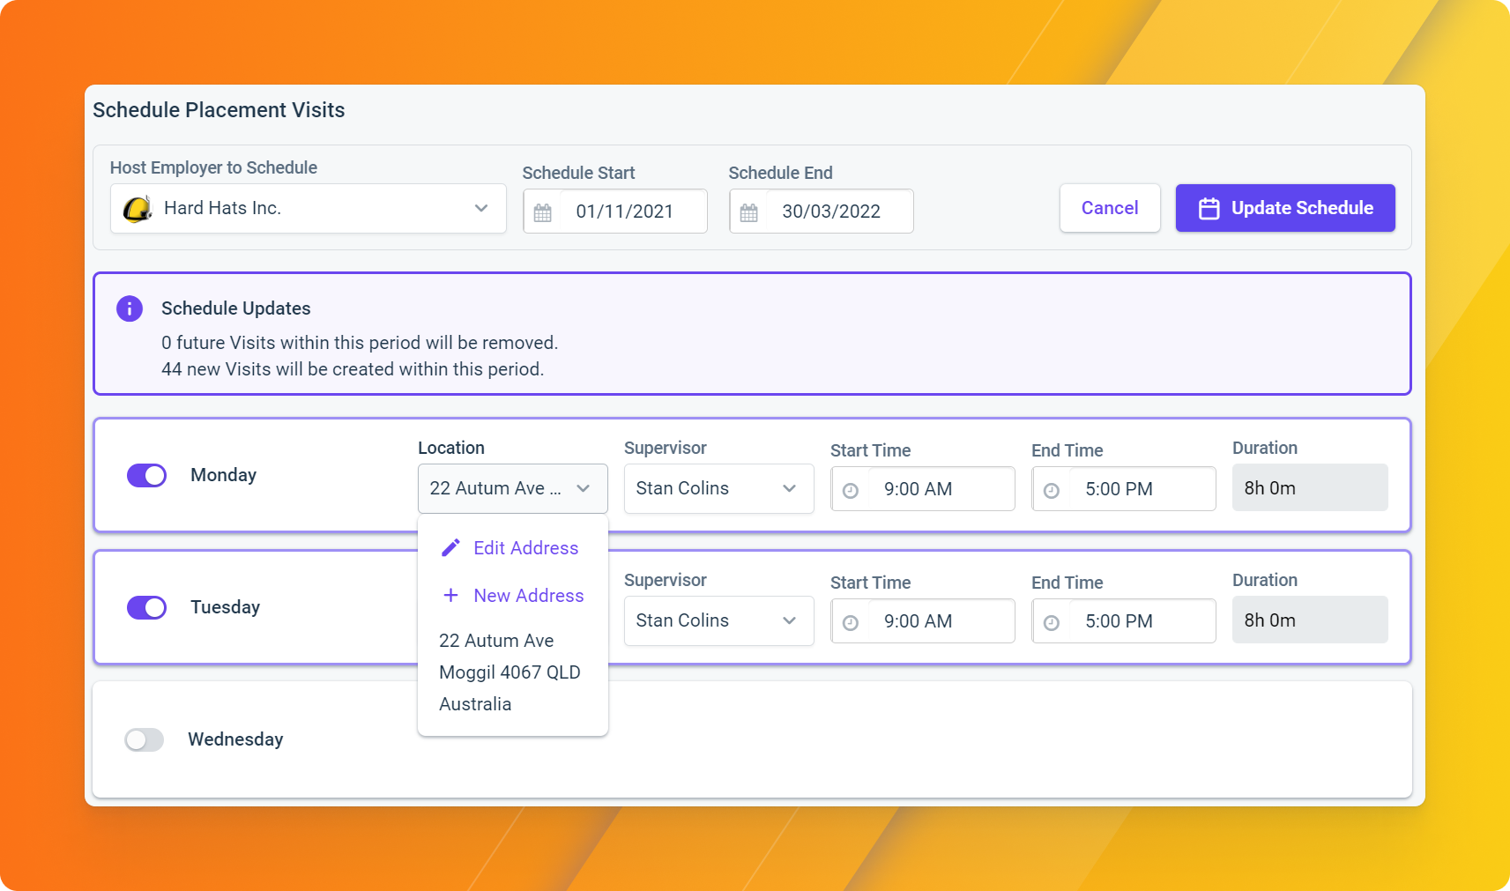Click the Schedule Start calendar icon
The image size is (1510, 891).
(x=543, y=212)
